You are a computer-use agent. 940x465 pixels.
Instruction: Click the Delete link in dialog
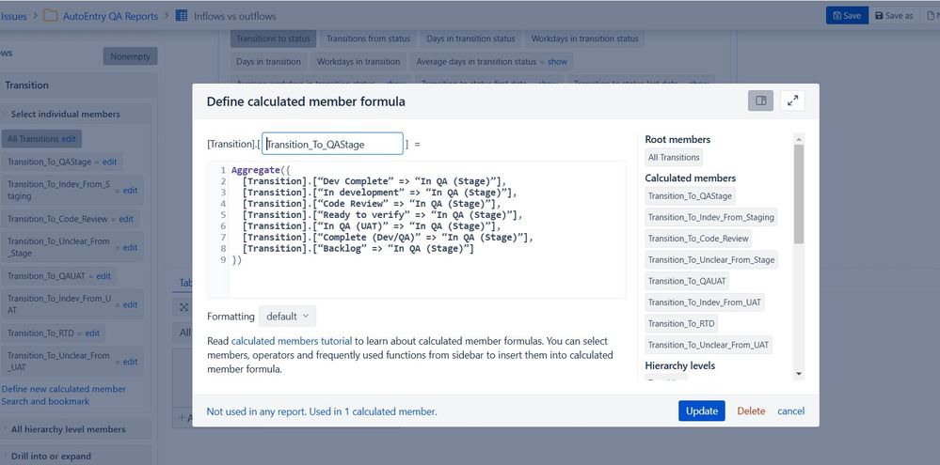tap(751, 411)
